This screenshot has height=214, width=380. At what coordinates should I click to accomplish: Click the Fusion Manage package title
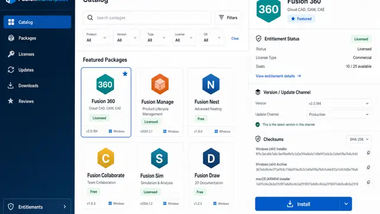(157, 102)
